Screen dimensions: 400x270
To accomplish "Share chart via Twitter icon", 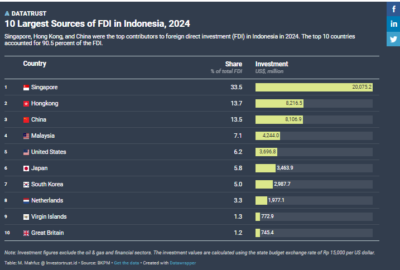I will 393,39.
